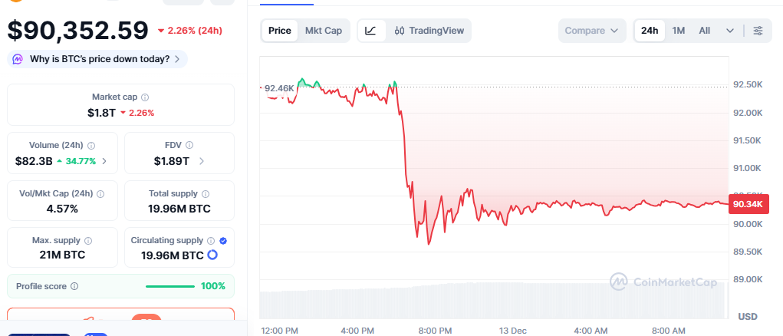Screen dimensions: 783x336
Task: Click the Volume (24h) info icon
Action: coord(91,145)
